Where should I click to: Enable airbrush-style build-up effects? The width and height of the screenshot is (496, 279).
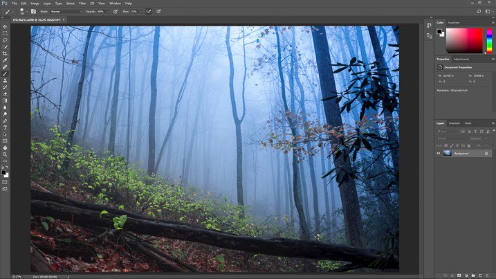pyautogui.click(x=148, y=11)
